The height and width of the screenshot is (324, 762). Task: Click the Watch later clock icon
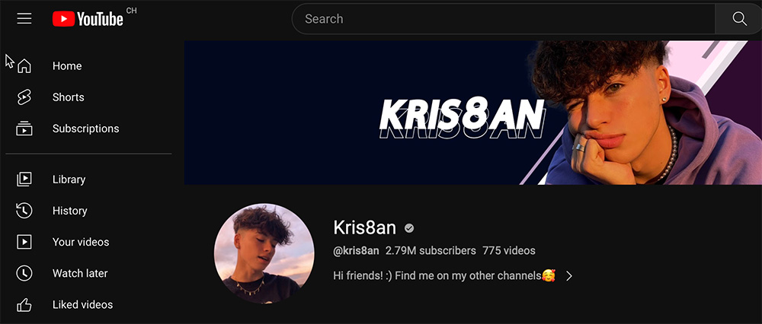(24, 273)
